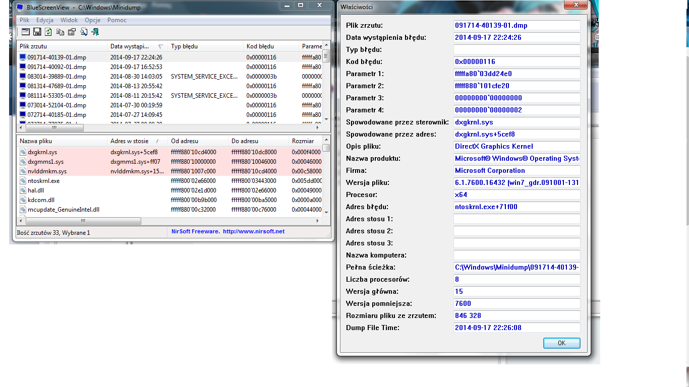Click the Firma field Microsoft Corporation
The height and width of the screenshot is (387, 689).
tap(517, 170)
